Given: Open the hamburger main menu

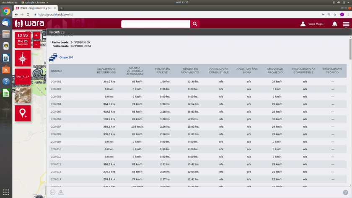Looking at the screenshot, I should (x=346, y=24).
